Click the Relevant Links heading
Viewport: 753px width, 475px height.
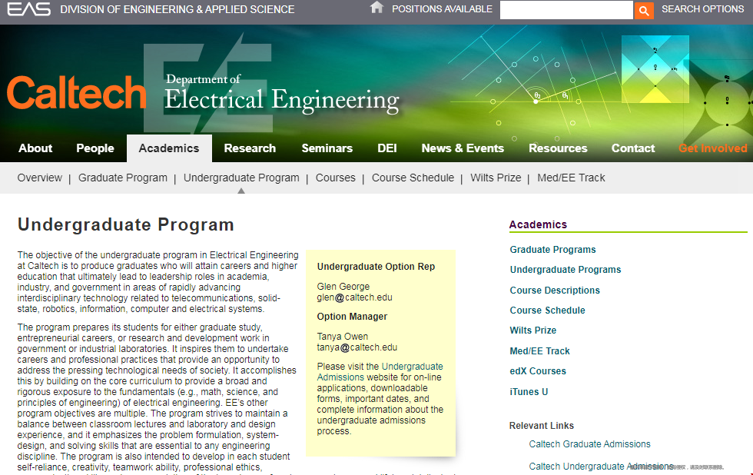point(541,426)
